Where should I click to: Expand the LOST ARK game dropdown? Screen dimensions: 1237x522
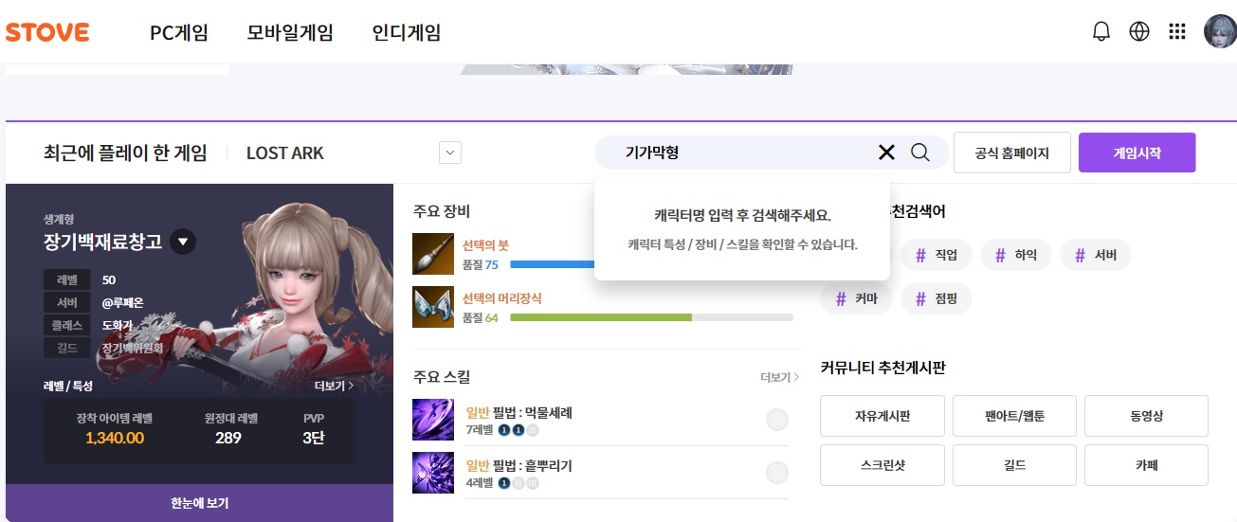click(x=450, y=153)
